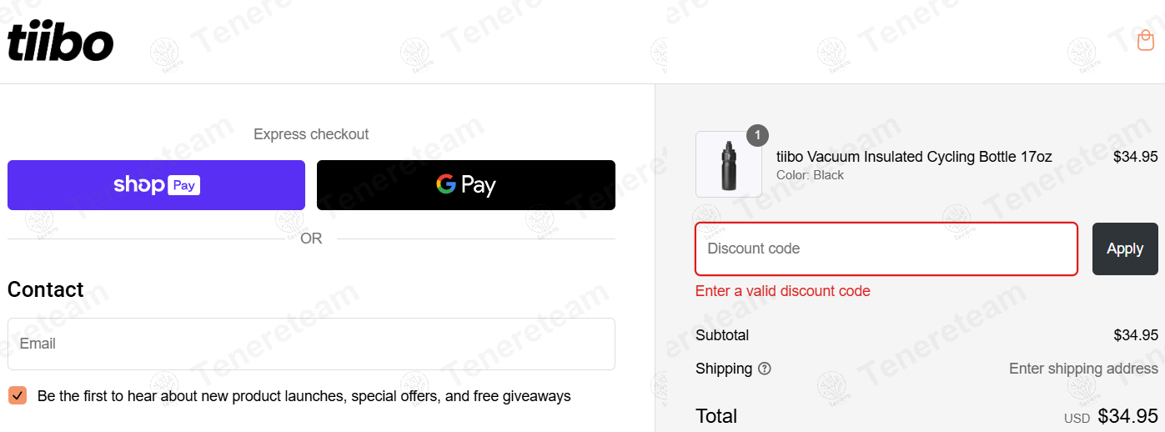This screenshot has width=1165, height=432.
Task: Click the 'Enter shipping address' text
Action: 1083,369
